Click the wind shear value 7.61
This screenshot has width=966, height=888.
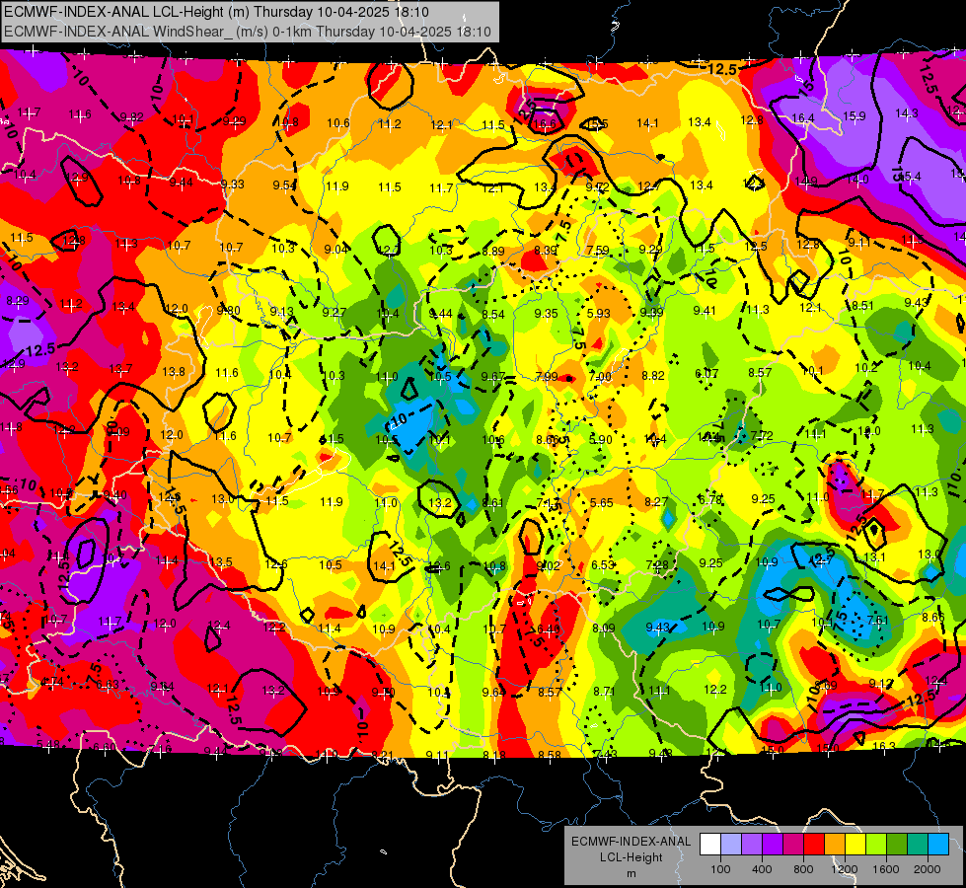coord(878,620)
